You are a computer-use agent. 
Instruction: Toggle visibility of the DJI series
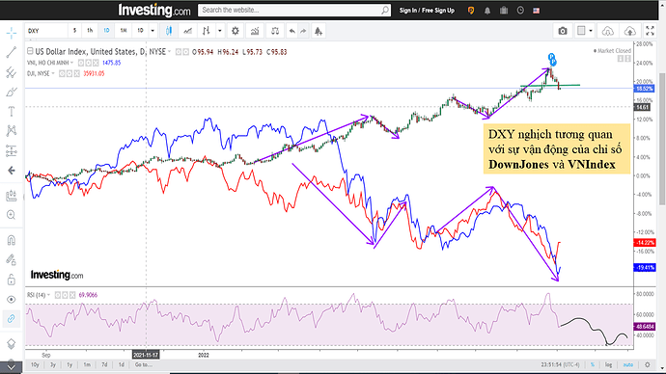[x=62, y=74]
